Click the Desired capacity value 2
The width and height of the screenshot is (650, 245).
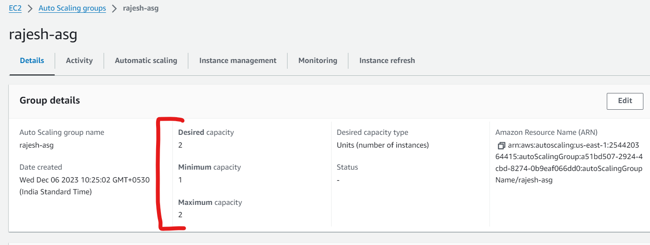(180, 145)
